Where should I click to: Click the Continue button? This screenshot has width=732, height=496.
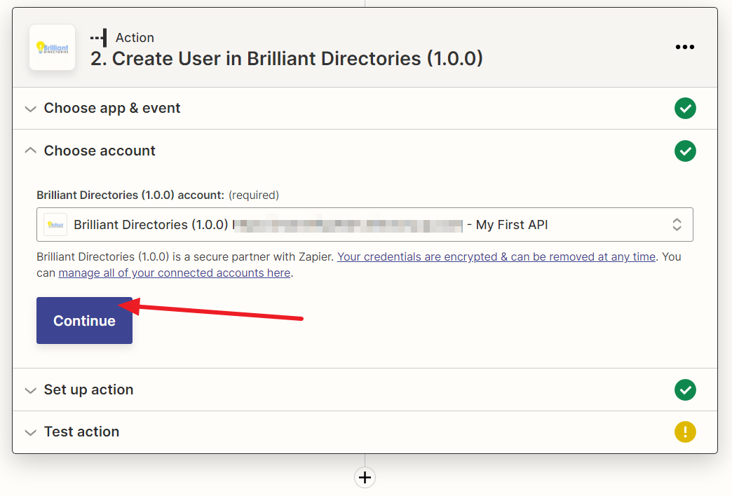[x=85, y=321]
